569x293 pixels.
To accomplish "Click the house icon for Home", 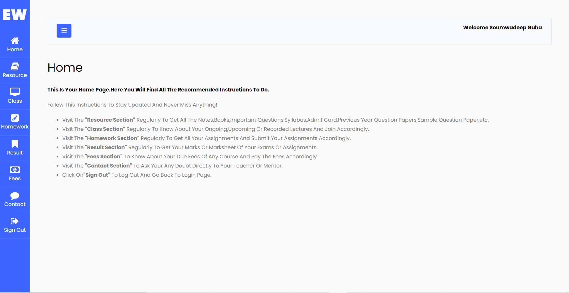I will coord(15,40).
